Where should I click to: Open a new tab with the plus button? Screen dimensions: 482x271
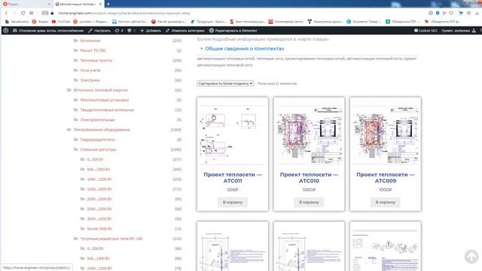[108, 5]
